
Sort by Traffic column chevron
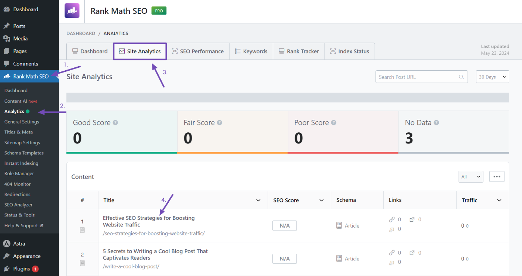pyautogui.click(x=499, y=200)
